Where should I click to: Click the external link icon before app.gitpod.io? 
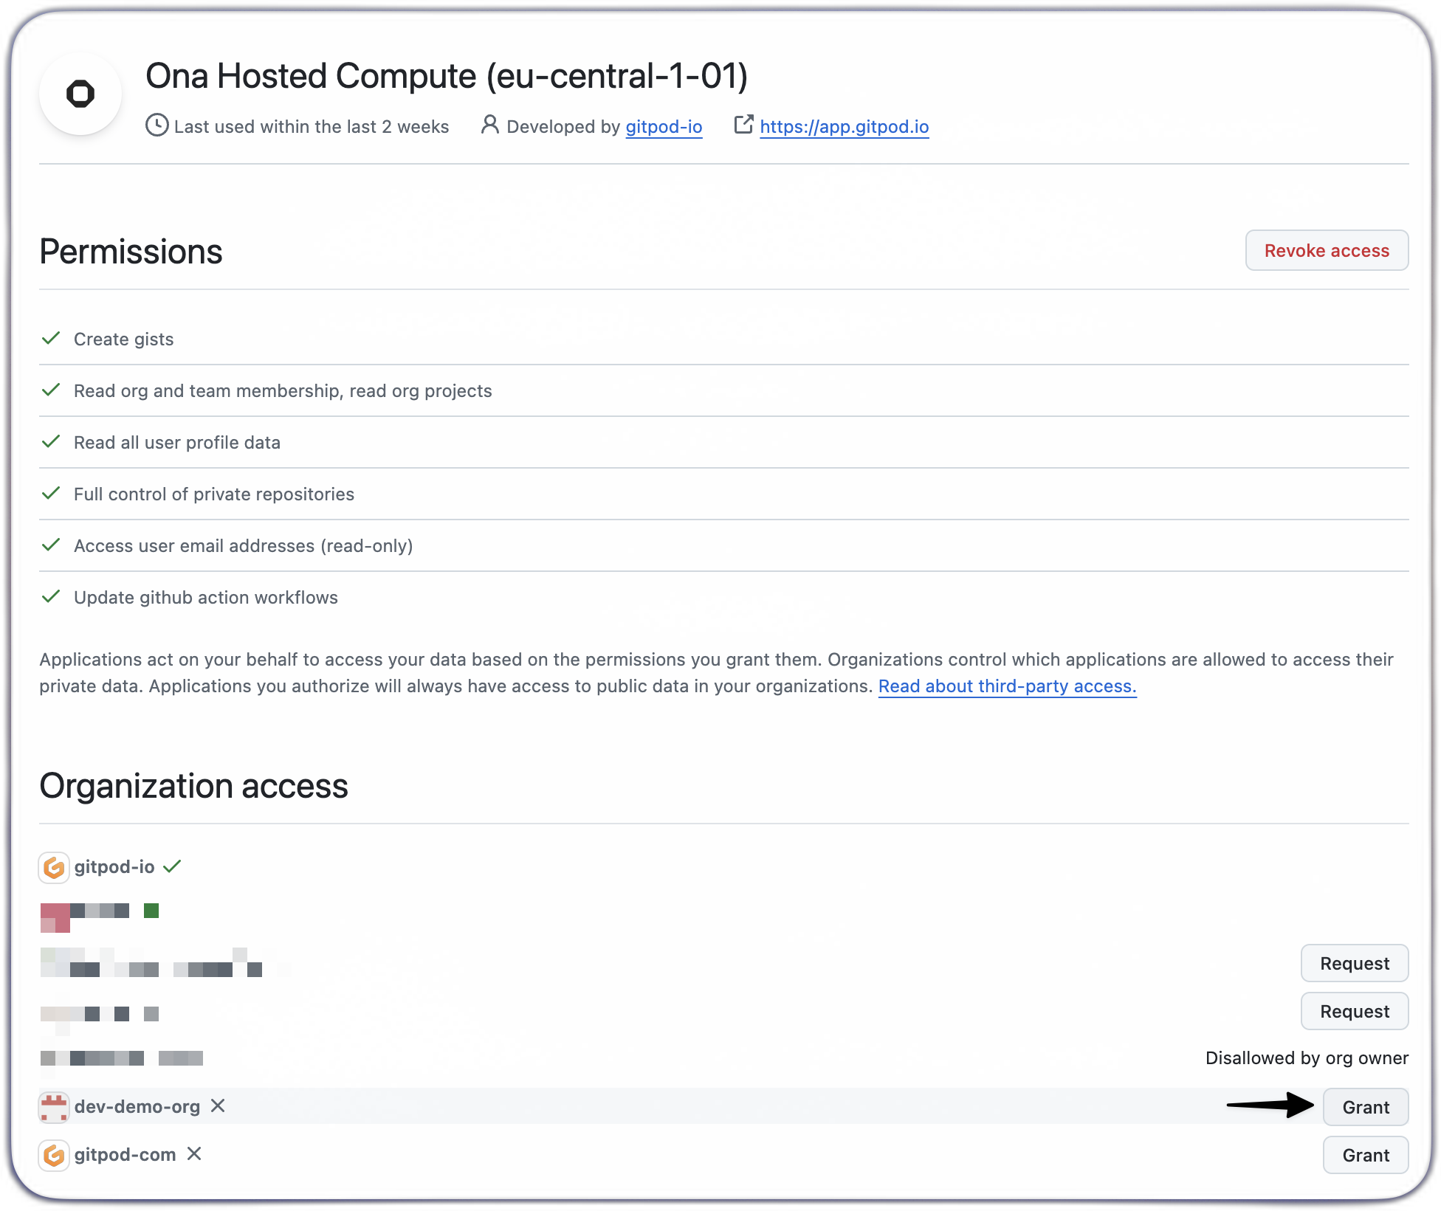pos(743,125)
